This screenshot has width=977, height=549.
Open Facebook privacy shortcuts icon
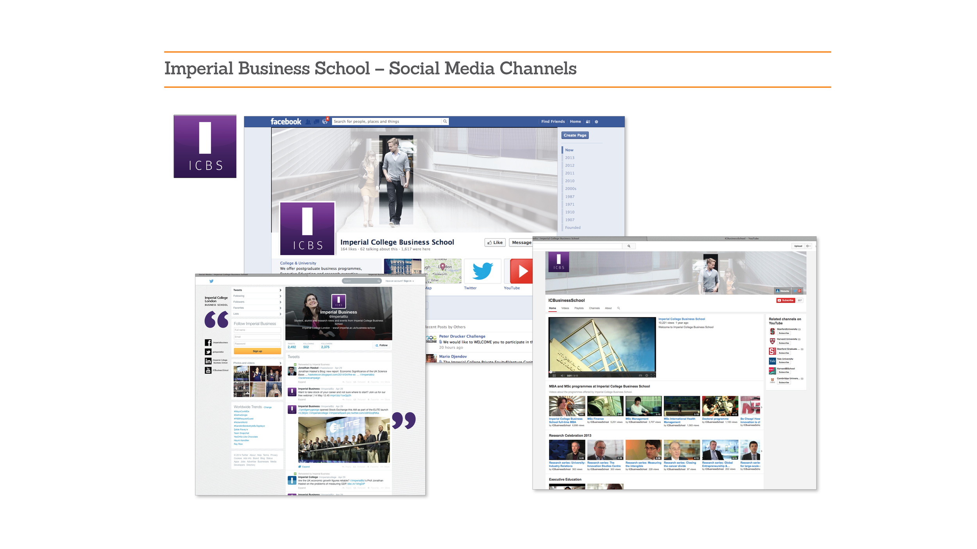[x=588, y=122]
